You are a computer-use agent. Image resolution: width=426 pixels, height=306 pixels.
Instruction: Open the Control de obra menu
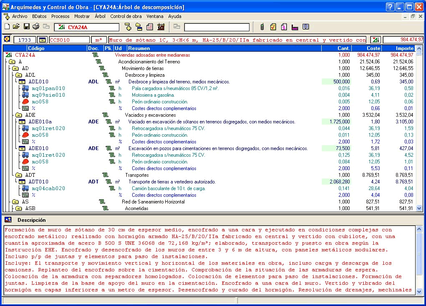[x=126, y=16]
